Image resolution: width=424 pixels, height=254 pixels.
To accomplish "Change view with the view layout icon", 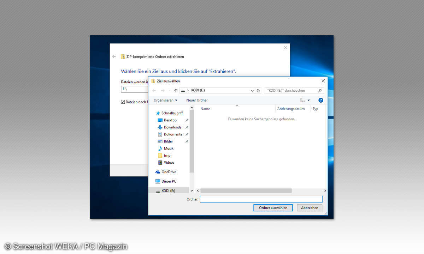I will [x=302, y=100].
